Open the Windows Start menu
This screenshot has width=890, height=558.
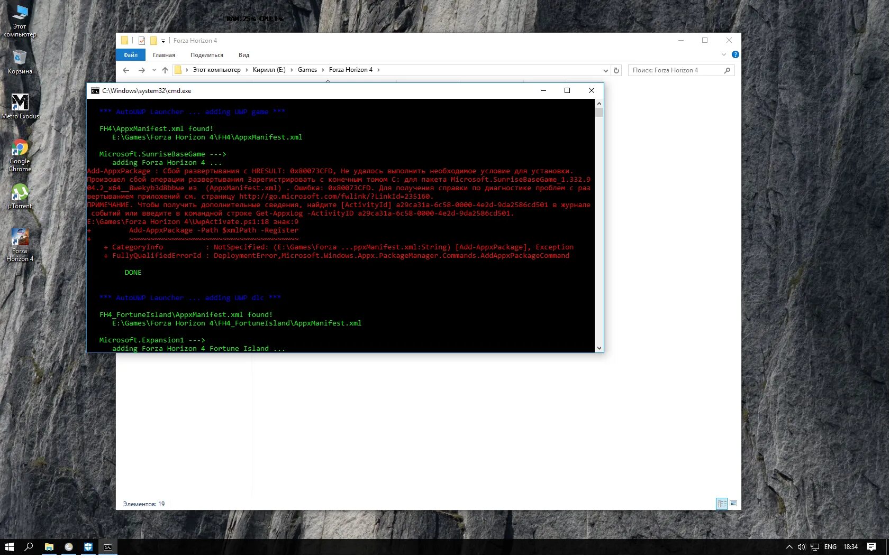10,547
